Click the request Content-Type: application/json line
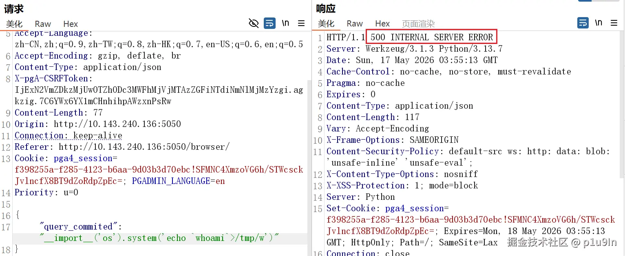Screen dimensions: 625x256 [88, 67]
